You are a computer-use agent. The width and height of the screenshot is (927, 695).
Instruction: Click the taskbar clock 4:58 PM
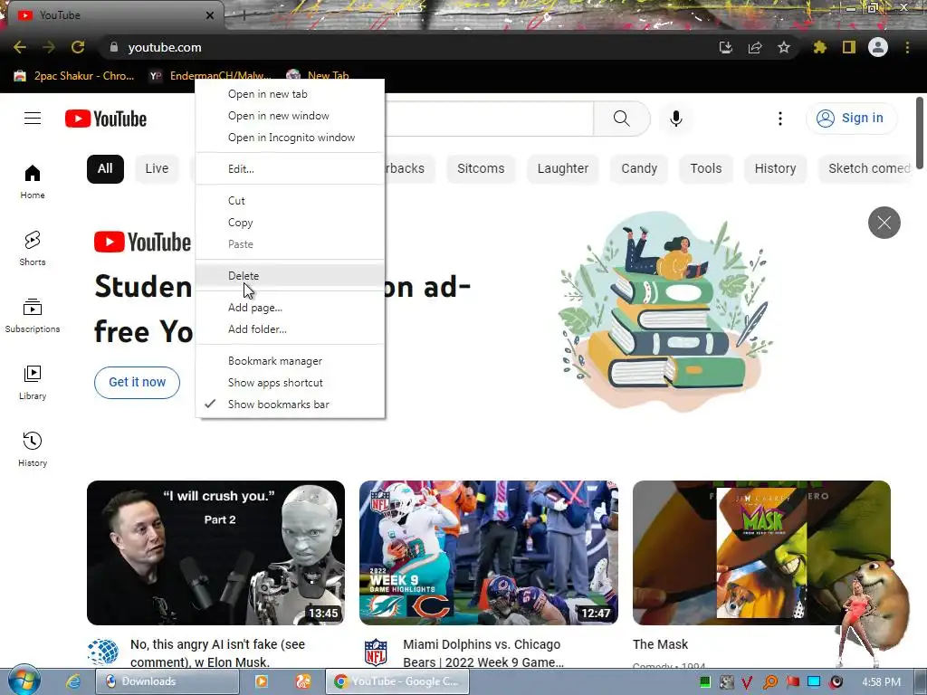pyautogui.click(x=881, y=682)
